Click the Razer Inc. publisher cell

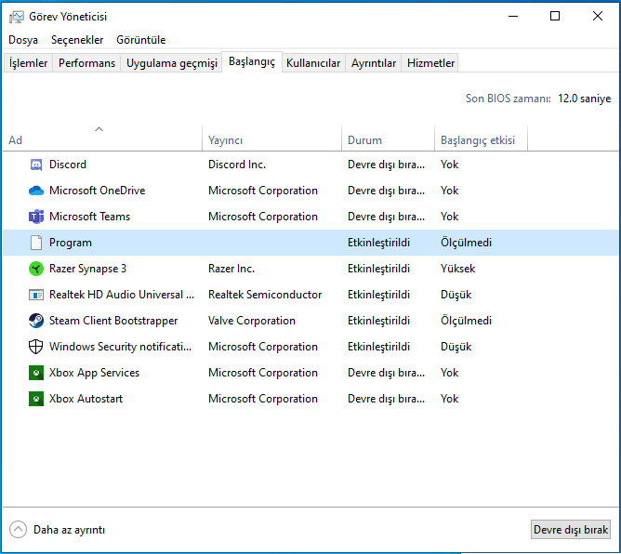coord(231,269)
